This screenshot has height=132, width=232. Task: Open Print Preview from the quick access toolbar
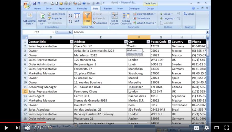click(x=52, y=3)
